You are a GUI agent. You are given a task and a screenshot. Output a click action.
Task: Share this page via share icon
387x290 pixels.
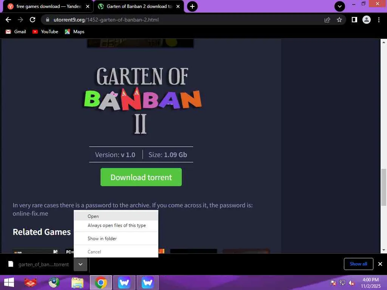tap(327, 20)
